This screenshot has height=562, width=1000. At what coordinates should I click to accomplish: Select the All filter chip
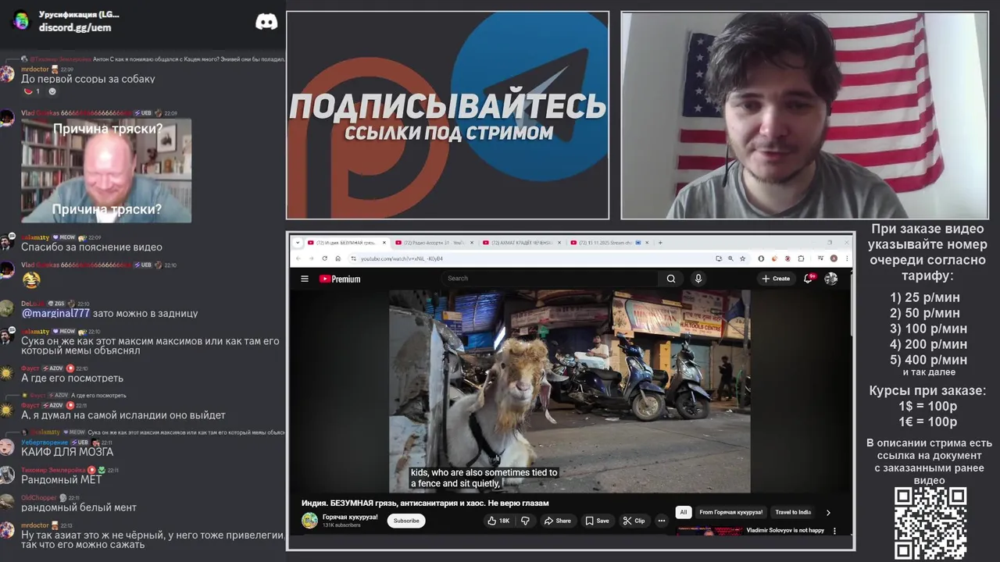(684, 513)
